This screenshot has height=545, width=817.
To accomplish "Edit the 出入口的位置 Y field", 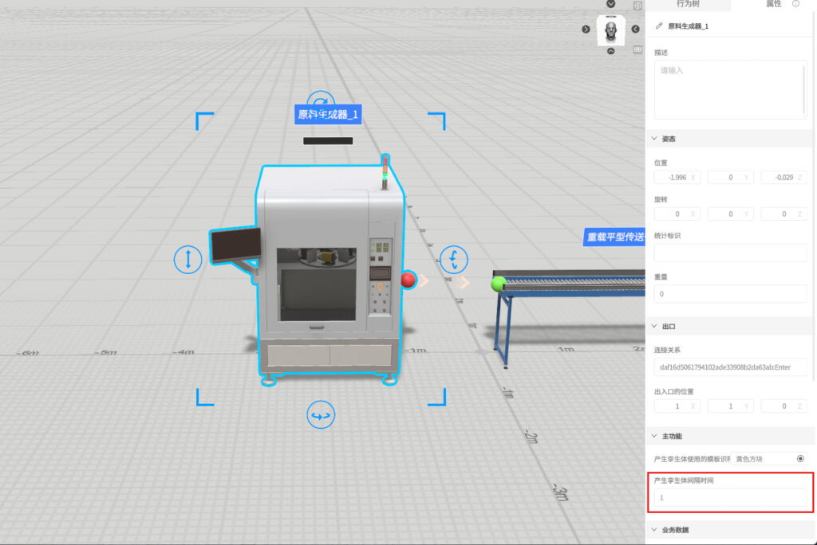I will pyautogui.click(x=730, y=406).
